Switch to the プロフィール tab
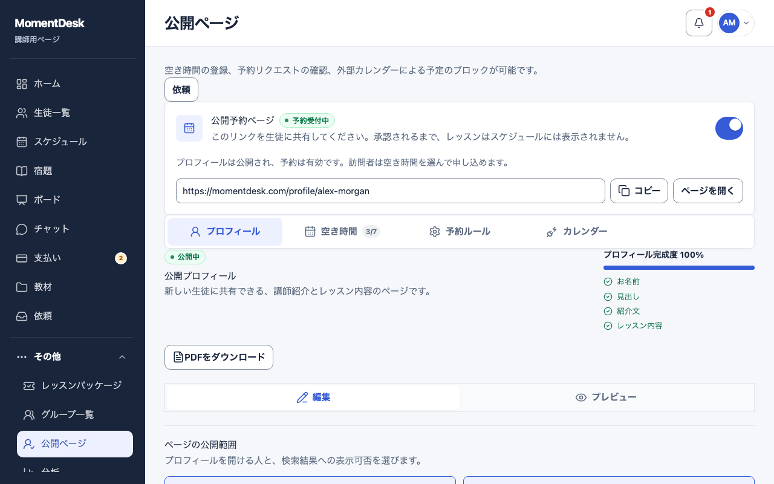This screenshot has height=484, width=774. (x=225, y=232)
